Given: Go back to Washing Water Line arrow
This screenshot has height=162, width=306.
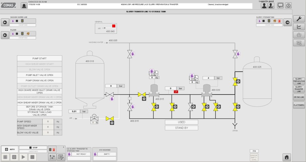Looking at the screenshot, I should pos(5,22).
